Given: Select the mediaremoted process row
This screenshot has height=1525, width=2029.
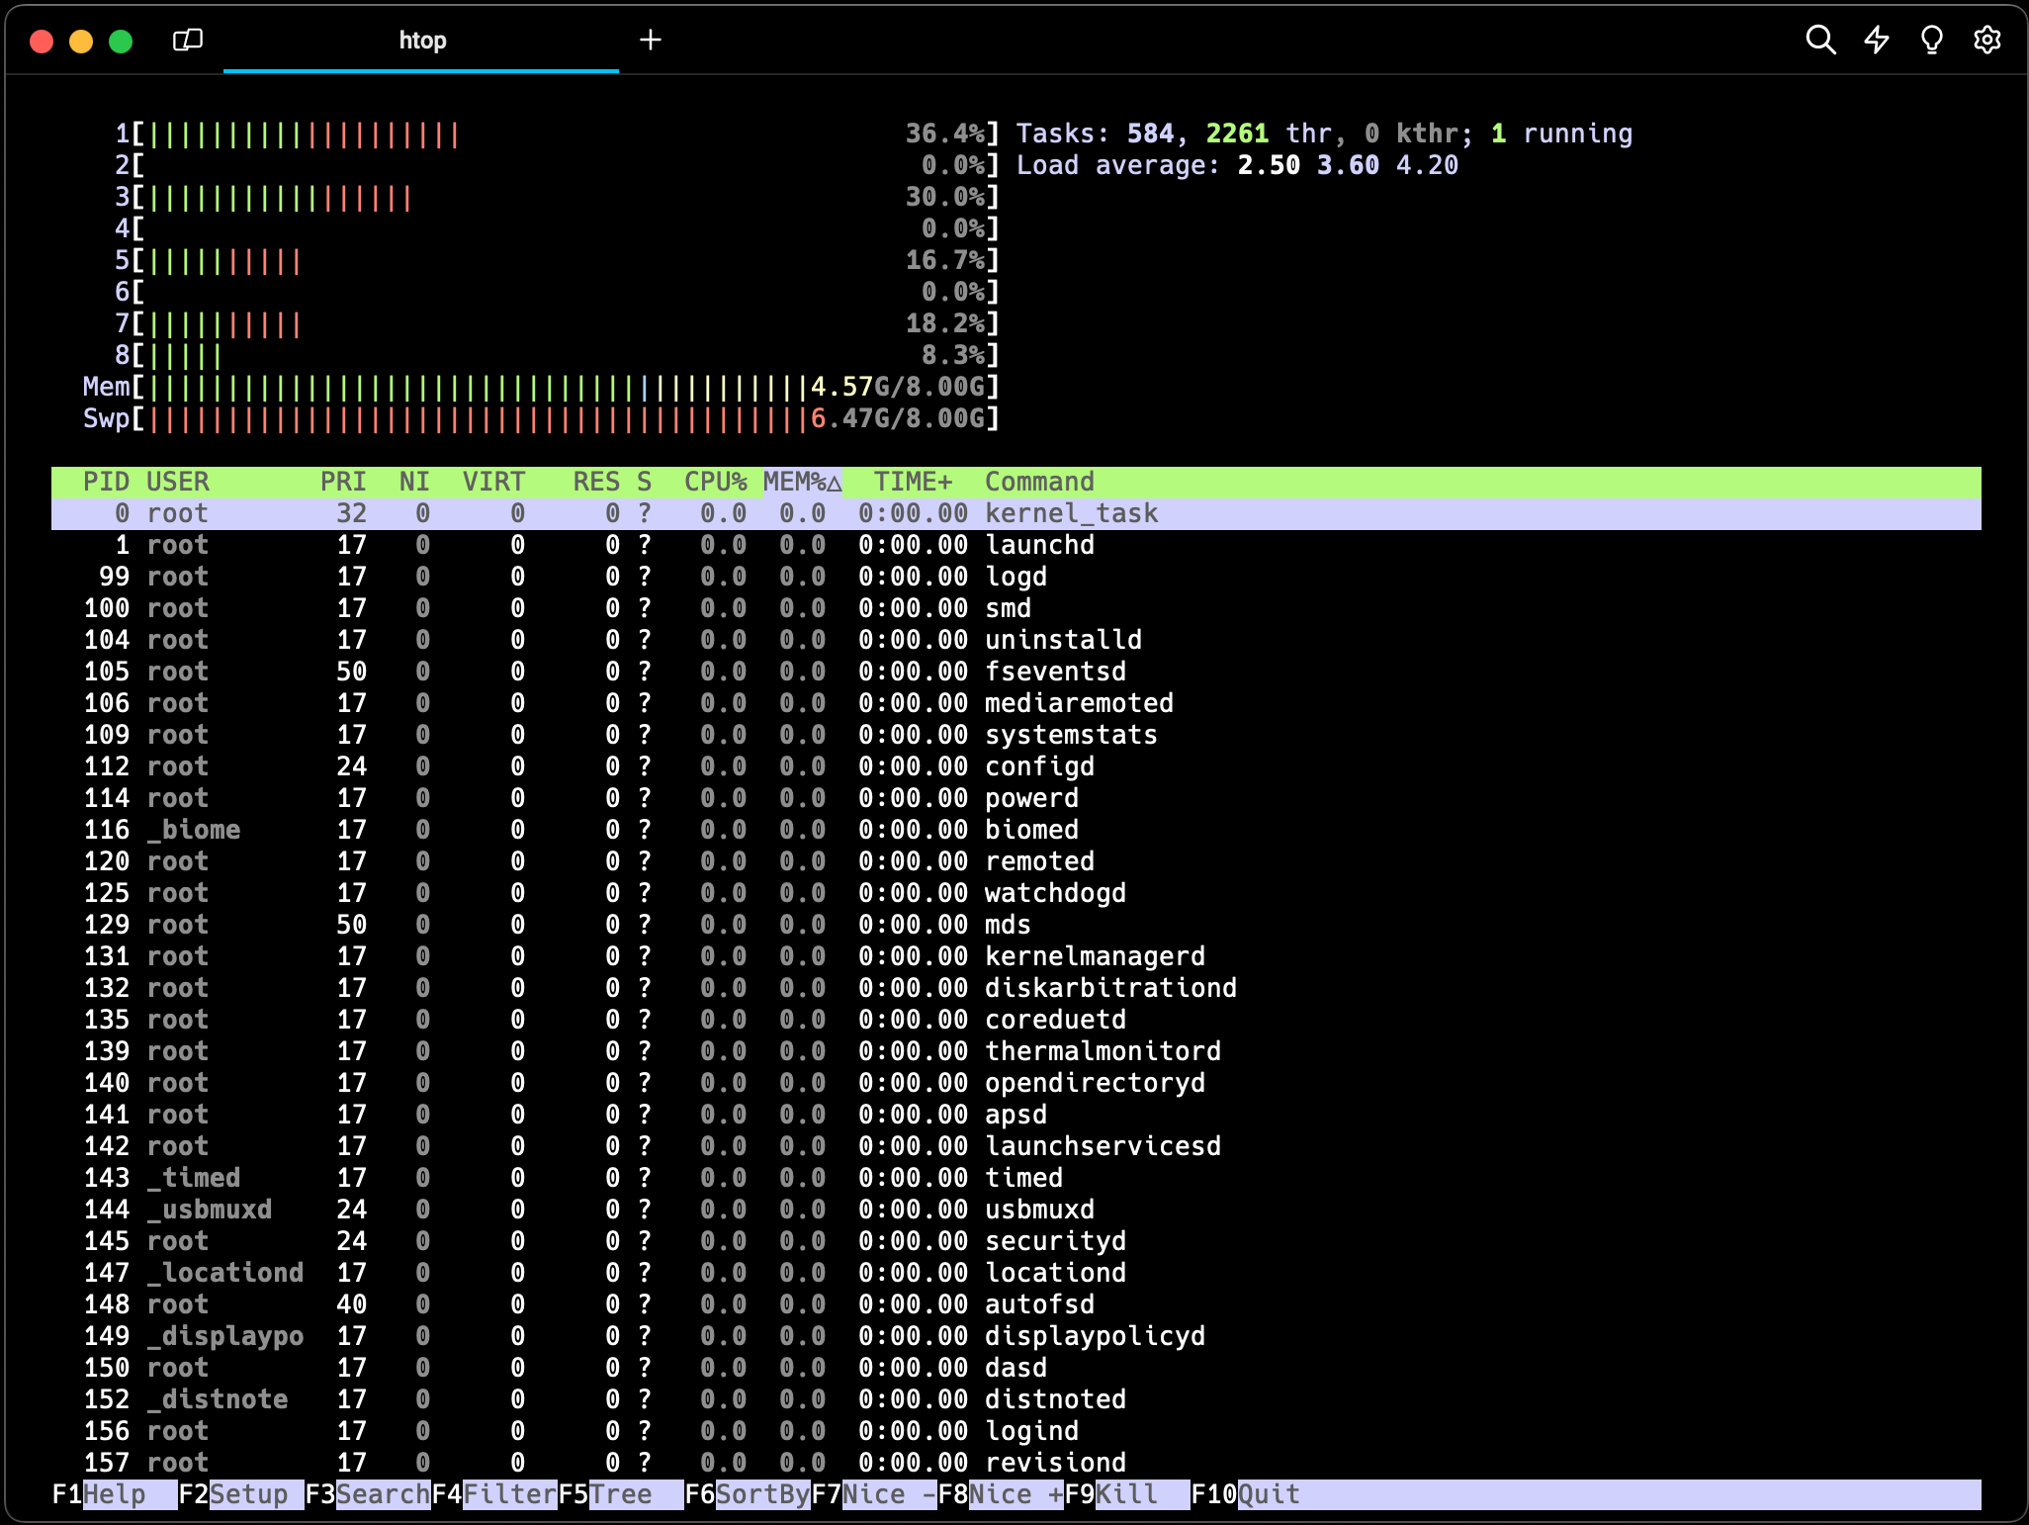Looking at the screenshot, I should click(x=1016, y=703).
